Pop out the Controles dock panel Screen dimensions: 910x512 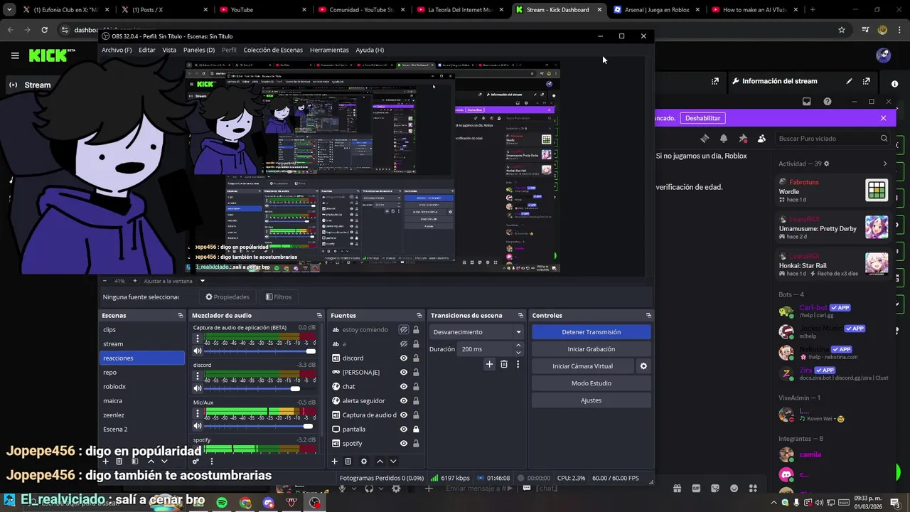pos(648,315)
